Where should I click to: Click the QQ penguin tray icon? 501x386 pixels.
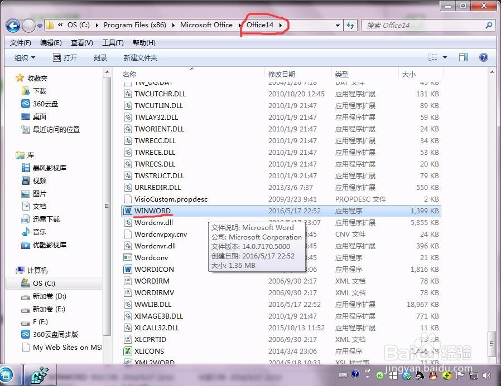click(433, 375)
